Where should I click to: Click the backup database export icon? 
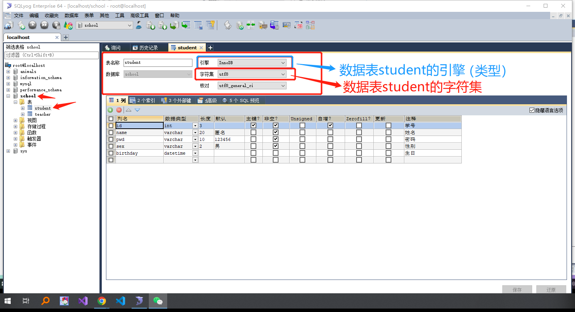(163, 25)
